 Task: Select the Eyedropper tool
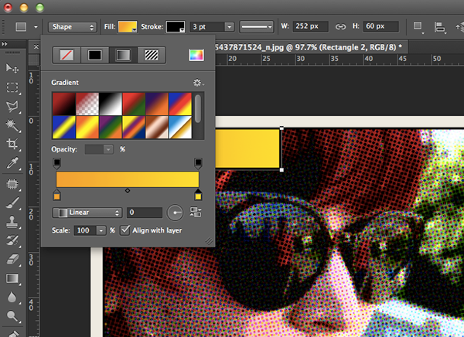pos(12,164)
